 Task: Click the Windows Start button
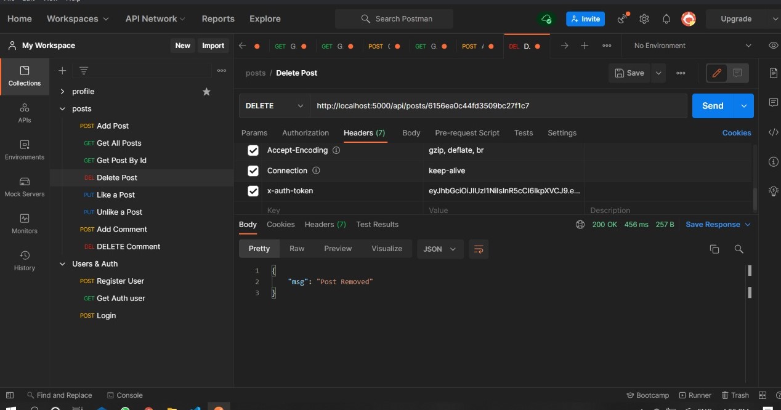coord(11,407)
